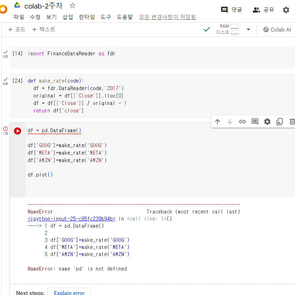Open the 도움말 menu
The width and height of the screenshot is (295, 295).
tap(125, 17)
